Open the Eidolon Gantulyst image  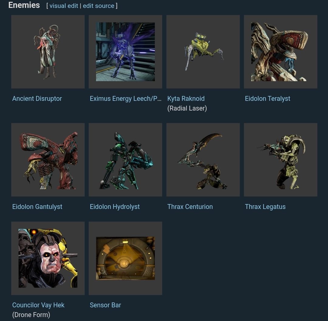click(x=48, y=160)
